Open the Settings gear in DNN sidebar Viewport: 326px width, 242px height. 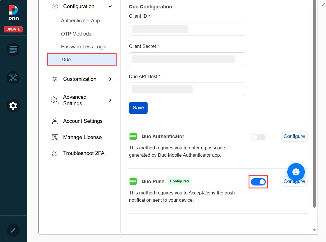click(x=13, y=106)
